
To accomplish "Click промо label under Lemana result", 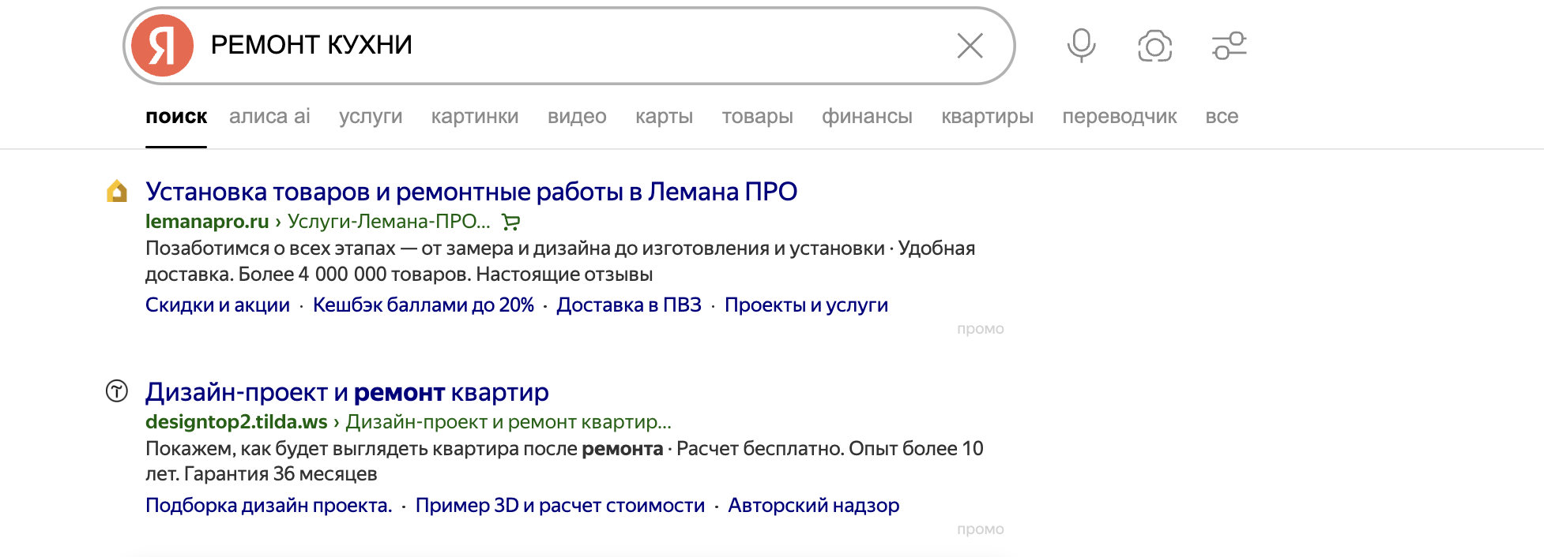I will pos(980,329).
